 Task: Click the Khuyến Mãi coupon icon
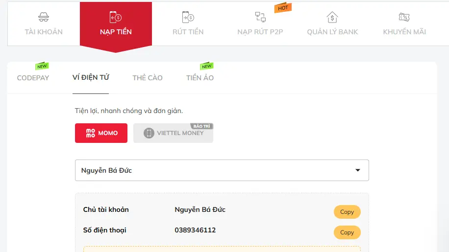404,17
